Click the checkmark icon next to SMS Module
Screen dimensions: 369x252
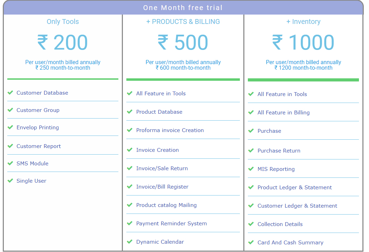(x=10, y=163)
